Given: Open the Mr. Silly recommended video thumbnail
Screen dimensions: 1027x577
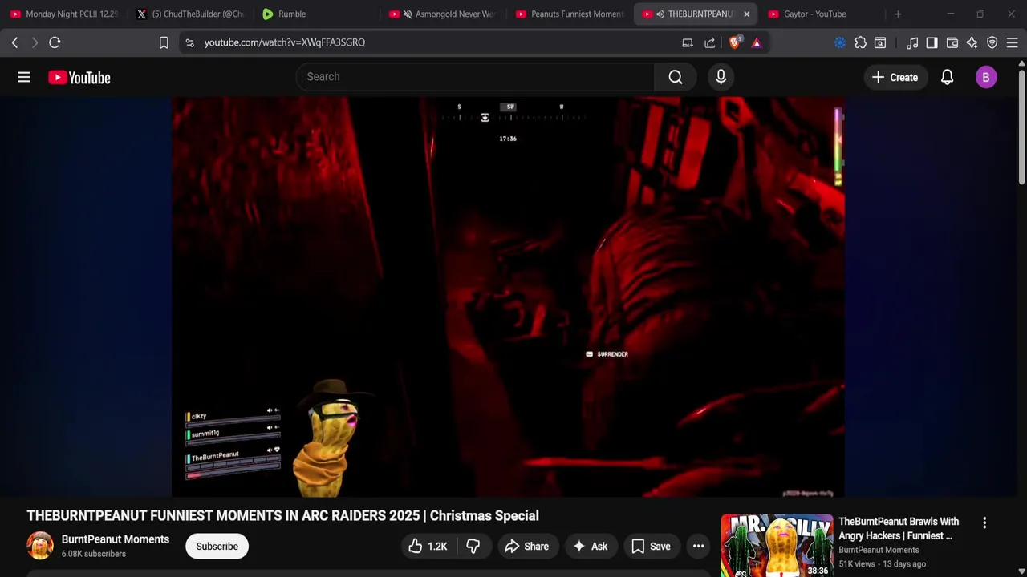Looking at the screenshot, I should (777, 546).
